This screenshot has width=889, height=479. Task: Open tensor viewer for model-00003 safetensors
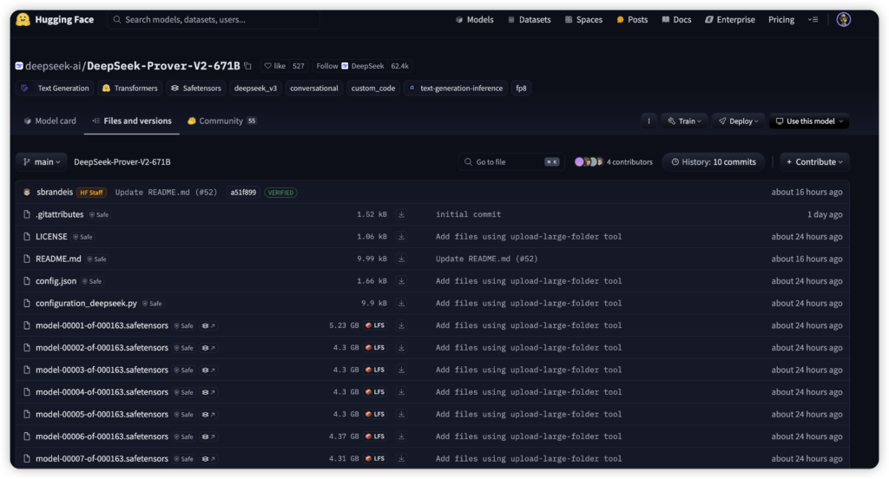click(208, 370)
